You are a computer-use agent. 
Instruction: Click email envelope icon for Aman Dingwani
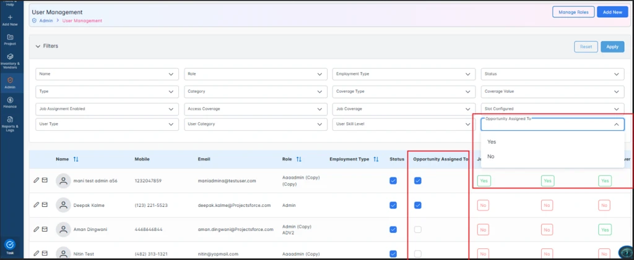(x=45, y=229)
